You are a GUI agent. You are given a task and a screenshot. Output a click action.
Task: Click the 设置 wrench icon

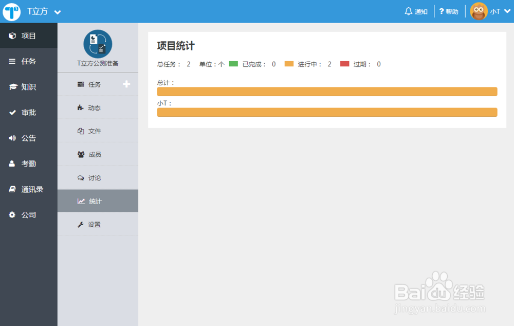(x=80, y=224)
